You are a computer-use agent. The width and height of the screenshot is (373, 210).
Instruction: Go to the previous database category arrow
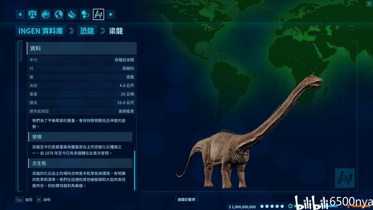tap(20, 14)
